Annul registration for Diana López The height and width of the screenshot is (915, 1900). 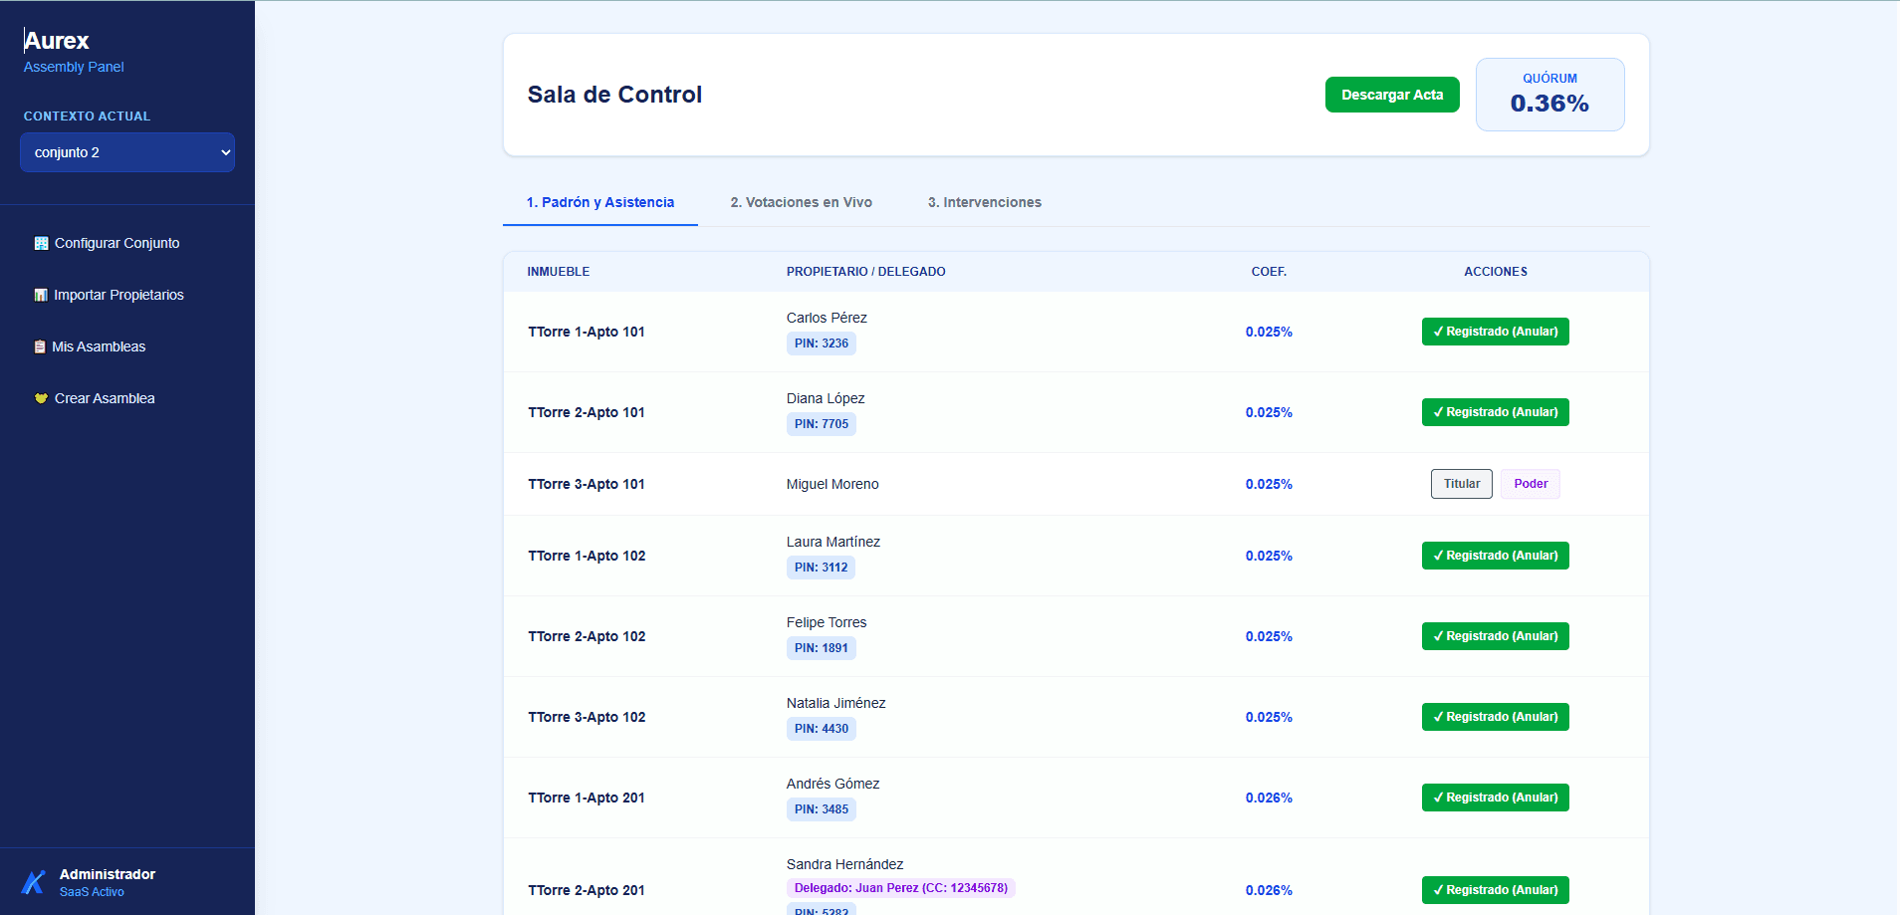point(1496,412)
